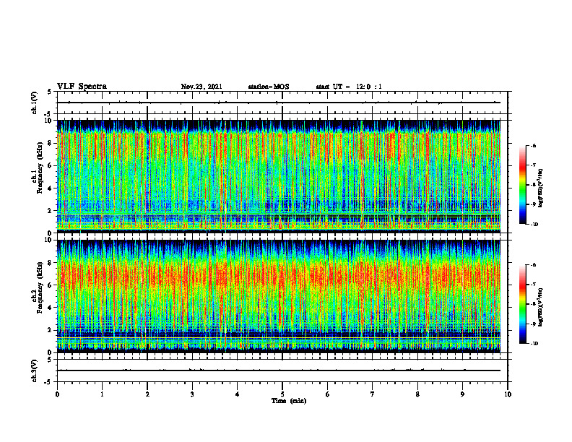This screenshot has height=442, width=572.
Task: Click the "5" tick on ch.1(V) axis
Action: (49, 92)
